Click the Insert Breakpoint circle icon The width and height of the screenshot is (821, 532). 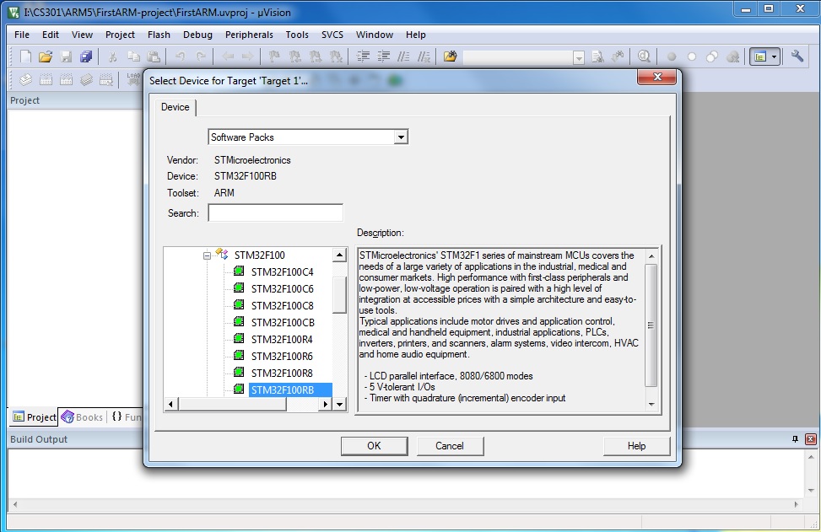point(672,56)
